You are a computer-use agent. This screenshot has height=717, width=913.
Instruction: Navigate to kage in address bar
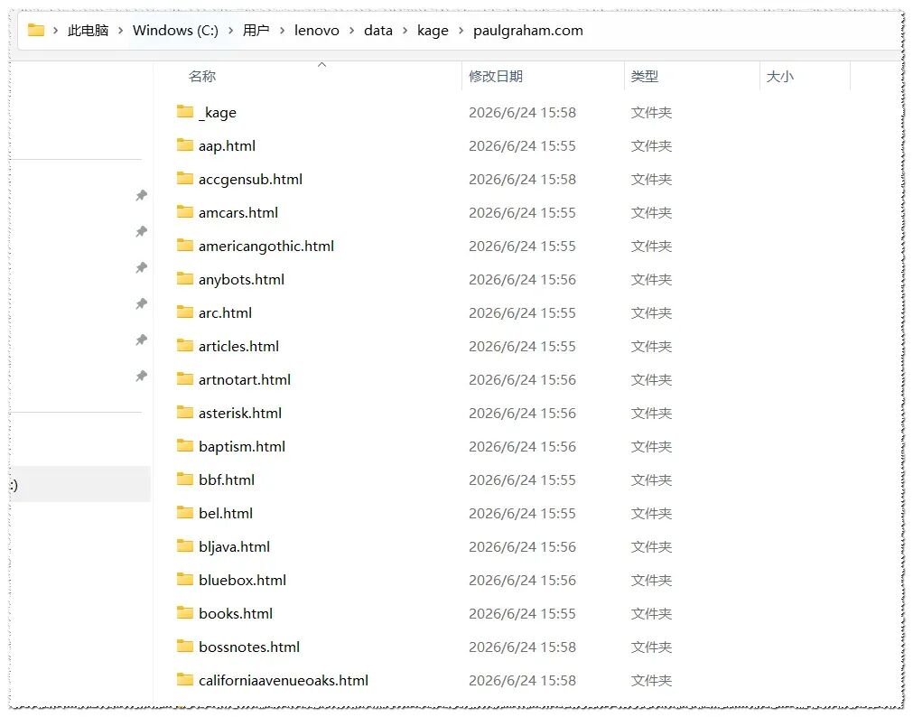(433, 31)
